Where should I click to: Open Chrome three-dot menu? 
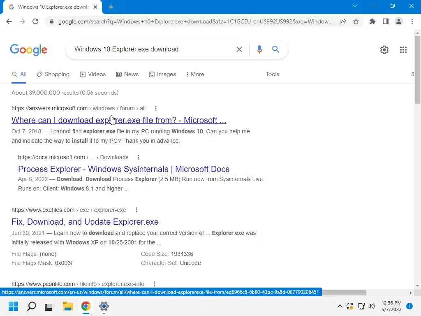(412, 21)
